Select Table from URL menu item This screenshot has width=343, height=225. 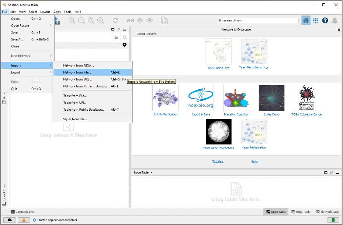(x=93, y=103)
